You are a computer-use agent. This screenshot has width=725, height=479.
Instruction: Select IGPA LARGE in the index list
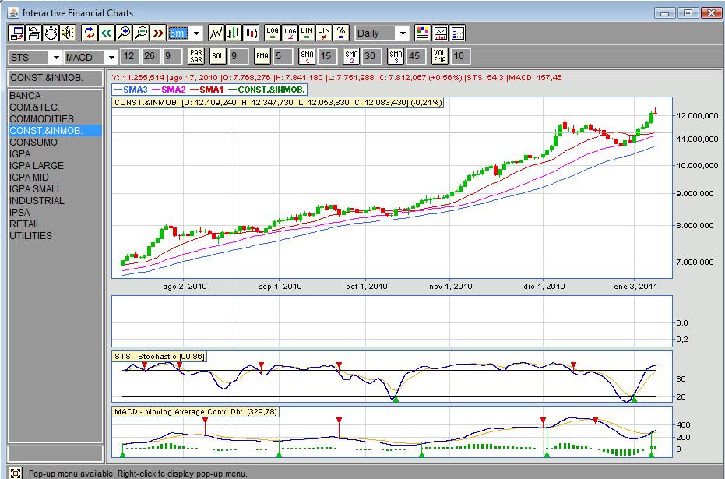[37, 166]
